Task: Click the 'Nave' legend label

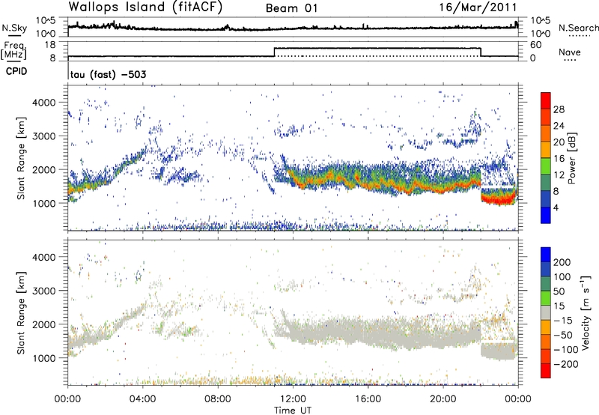Action: pos(570,52)
